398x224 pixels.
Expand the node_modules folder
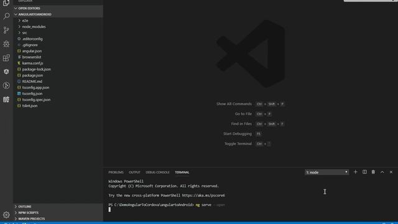[x=58, y=27]
